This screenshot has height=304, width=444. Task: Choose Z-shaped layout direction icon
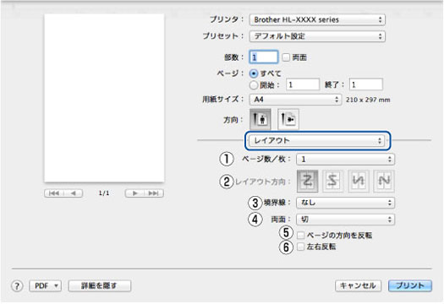tap(308, 181)
